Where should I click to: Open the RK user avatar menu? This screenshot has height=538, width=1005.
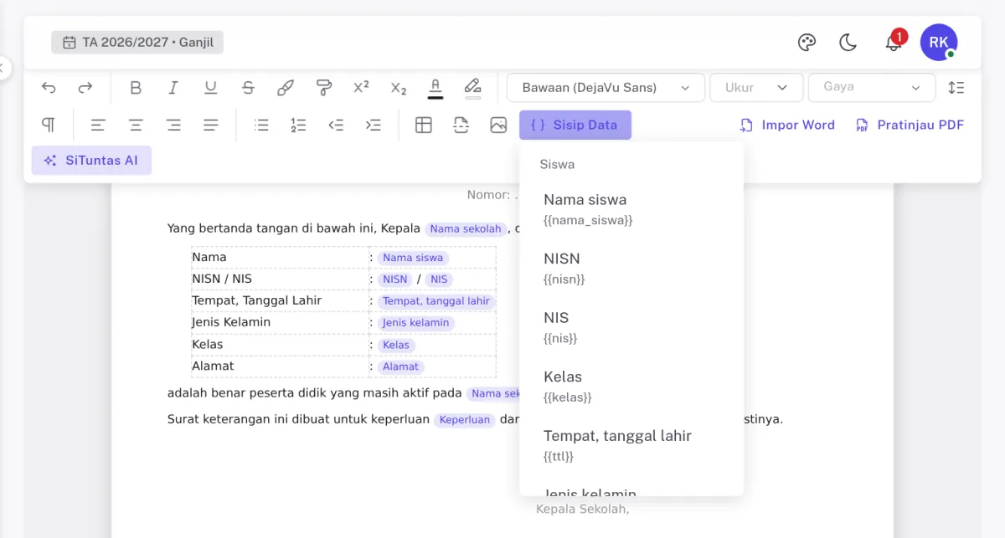939,42
